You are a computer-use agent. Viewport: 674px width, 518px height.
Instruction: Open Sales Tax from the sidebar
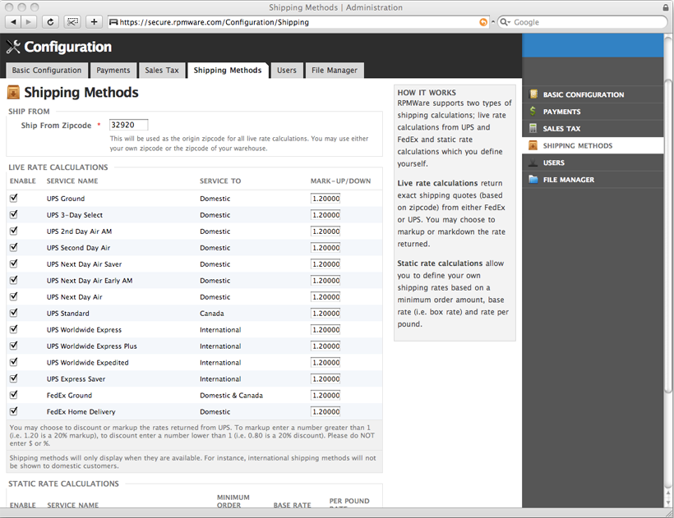click(x=593, y=128)
